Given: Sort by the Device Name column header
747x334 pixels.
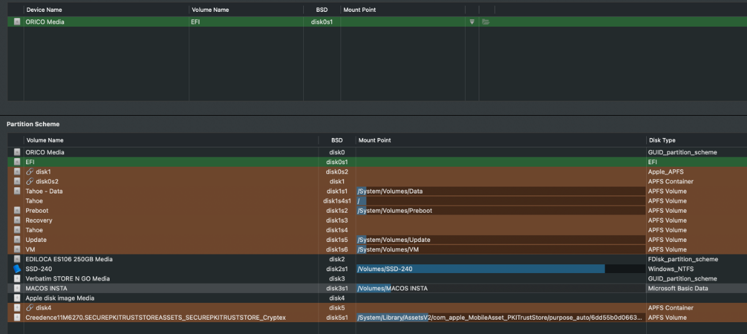Looking at the screenshot, I should tap(44, 10).
